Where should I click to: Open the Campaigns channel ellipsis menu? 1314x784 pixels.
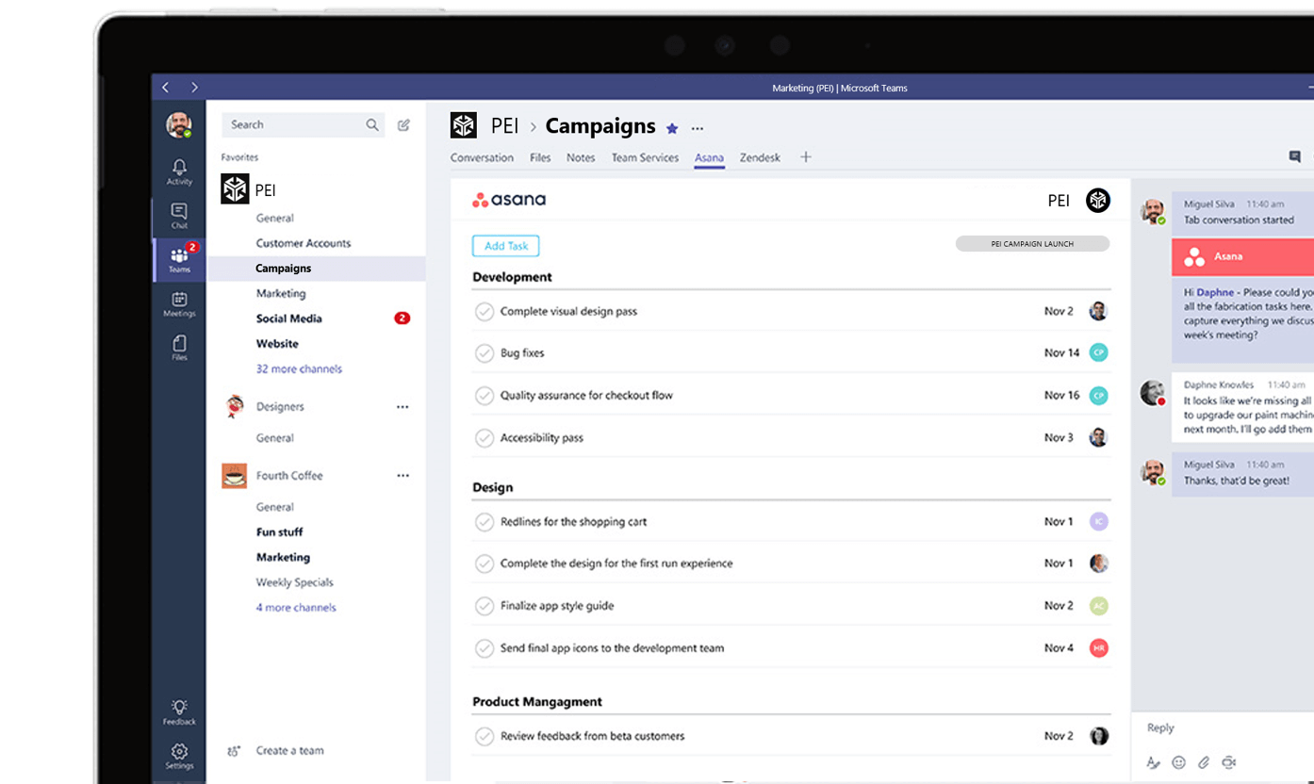tap(698, 128)
